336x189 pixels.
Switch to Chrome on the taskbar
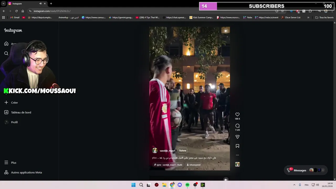pos(172,185)
